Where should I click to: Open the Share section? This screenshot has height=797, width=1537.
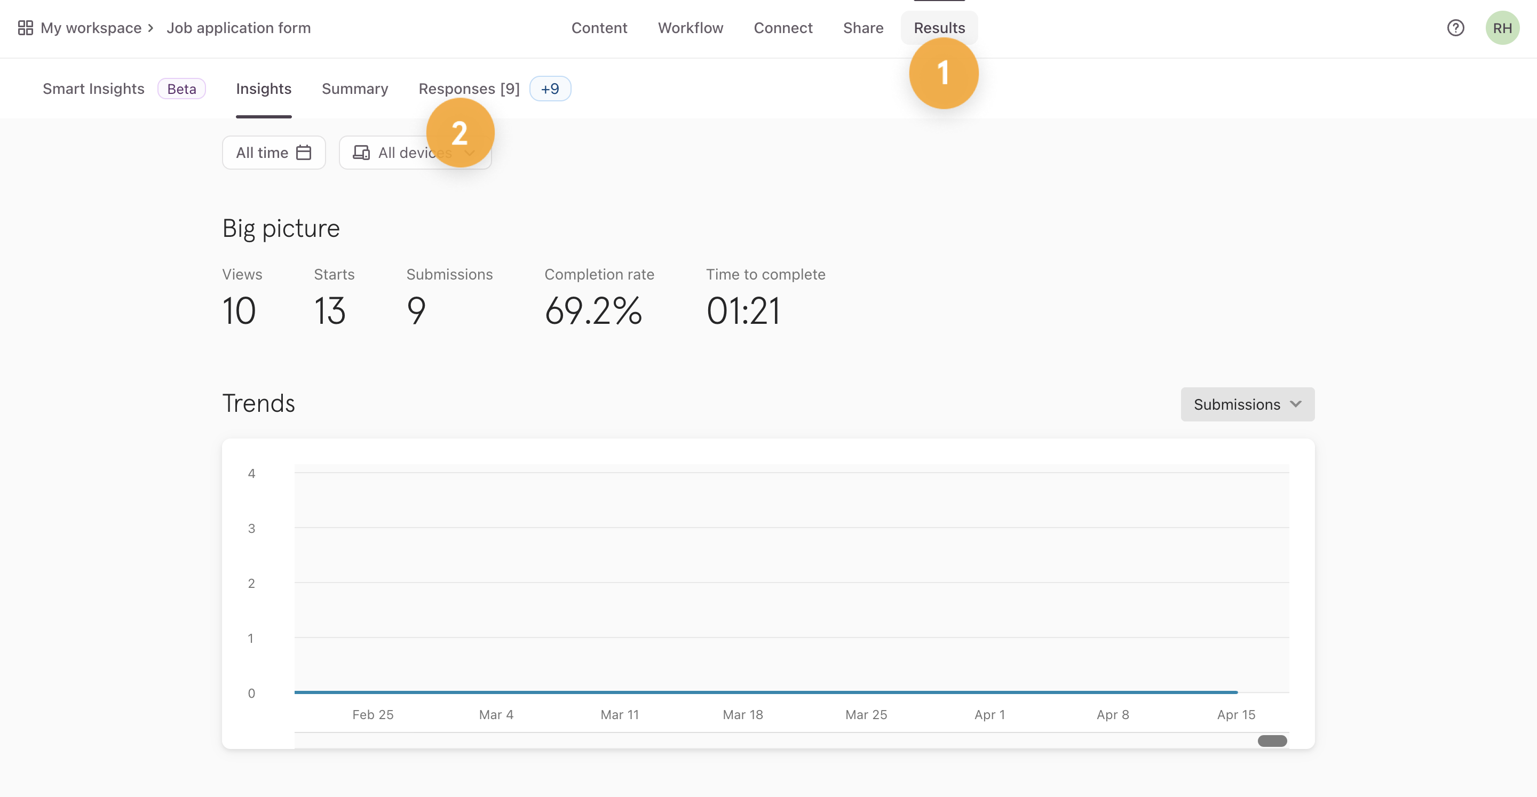863,28
